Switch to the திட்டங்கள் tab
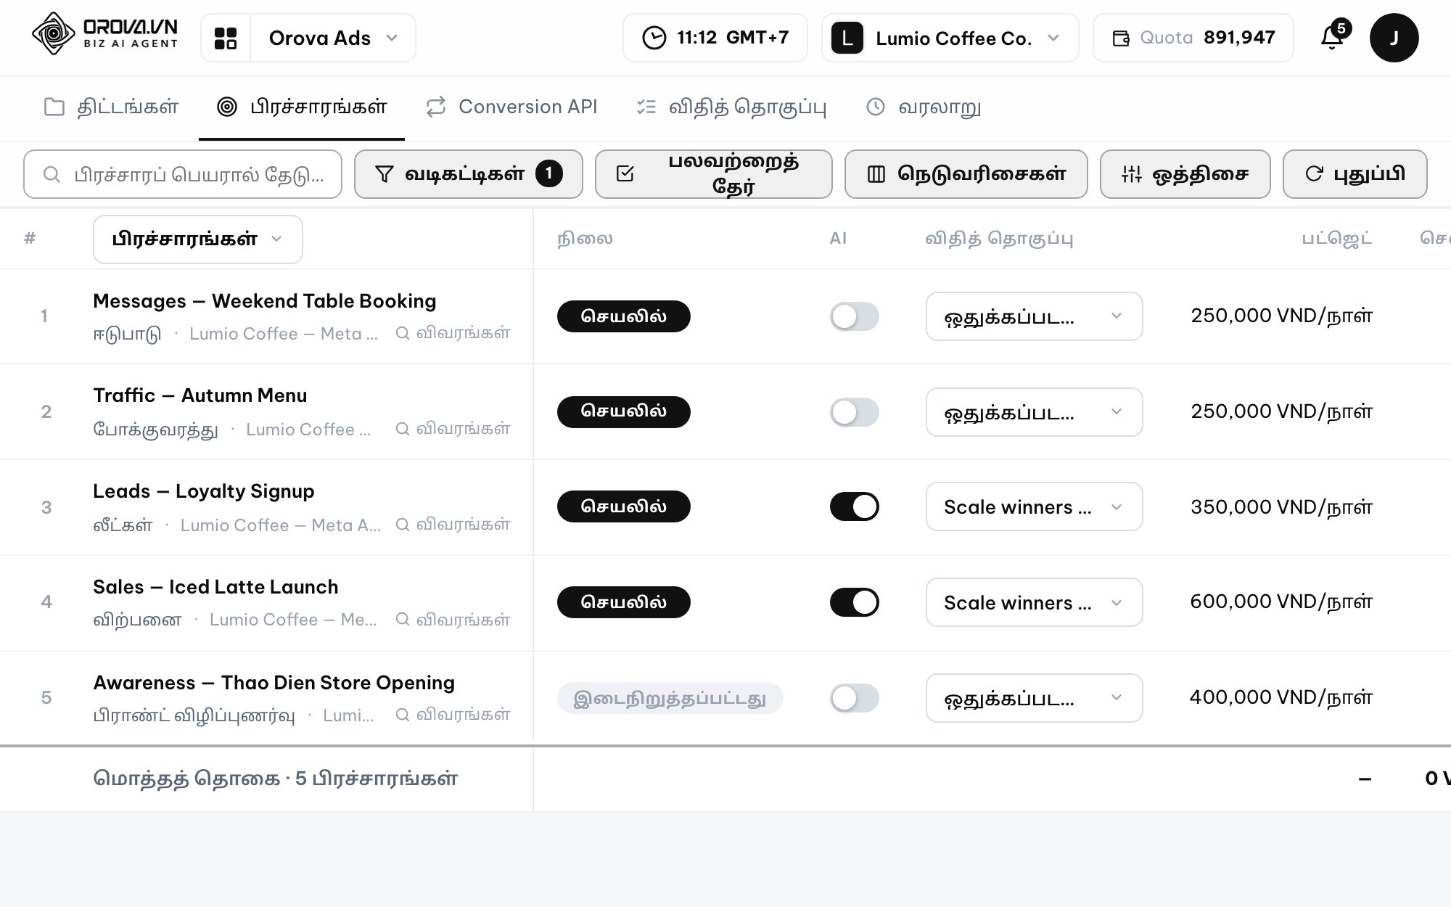This screenshot has height=907, width=1451. [x=111, y=107]
